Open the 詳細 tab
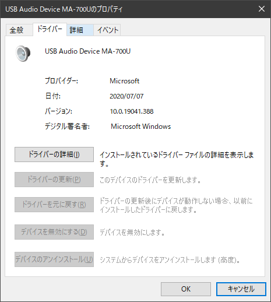This screenshot has width=271, height=302. [80, 30]
